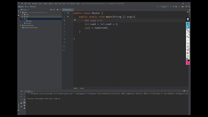Screen dimensions: 208x117
Task: Pick the cyan color swatch in annotation toolbar
Action: (x=187, y=58)
